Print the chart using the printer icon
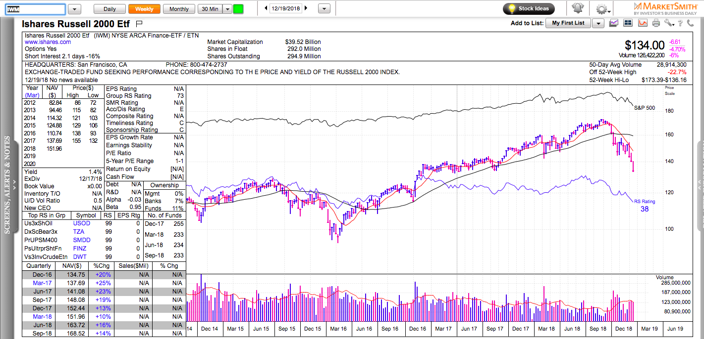Viewport: 704px width, 339px height. tap(656, 23)
